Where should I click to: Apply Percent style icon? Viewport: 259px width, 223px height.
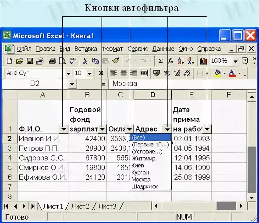[x=167, y=73]
